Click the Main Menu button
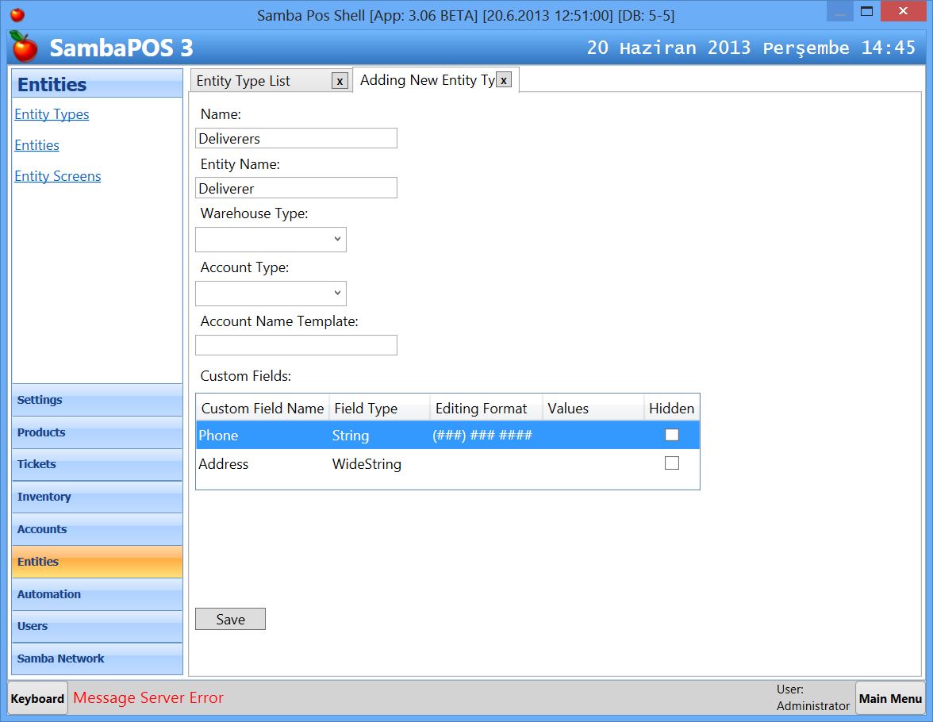Viewport: 933px width, 722px height. (889, 698)
